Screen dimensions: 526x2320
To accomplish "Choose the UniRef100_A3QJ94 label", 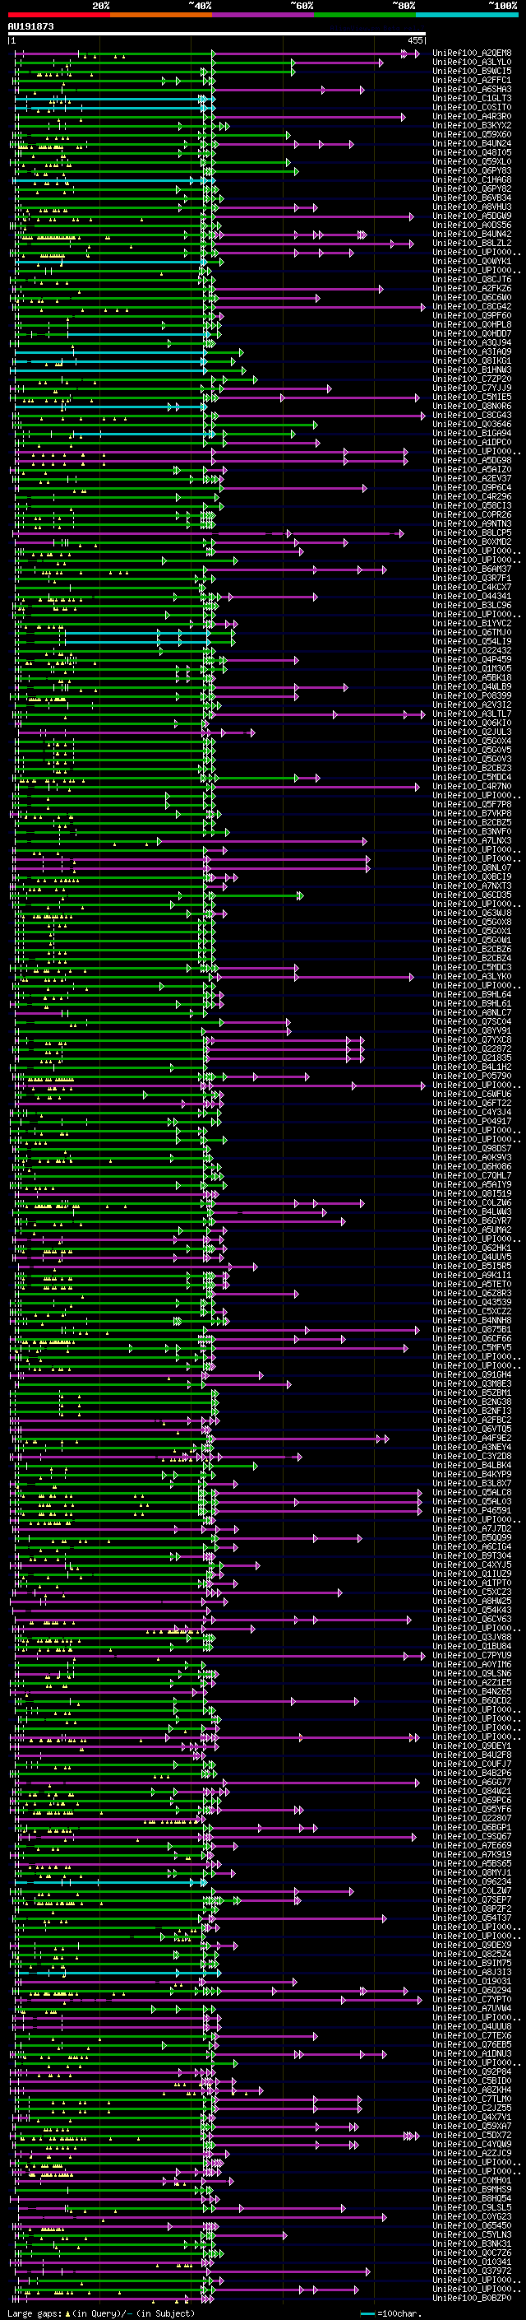I will pos(472,342).
